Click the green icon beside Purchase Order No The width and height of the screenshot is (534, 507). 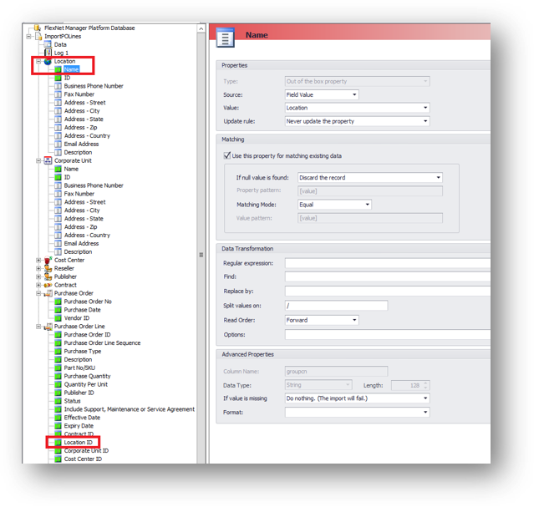coord(58,302)
